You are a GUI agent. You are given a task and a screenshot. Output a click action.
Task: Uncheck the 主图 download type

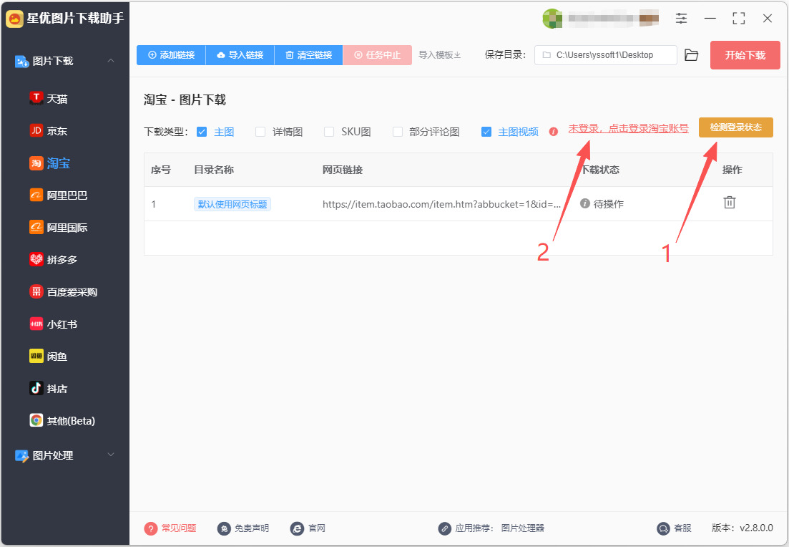202,132
